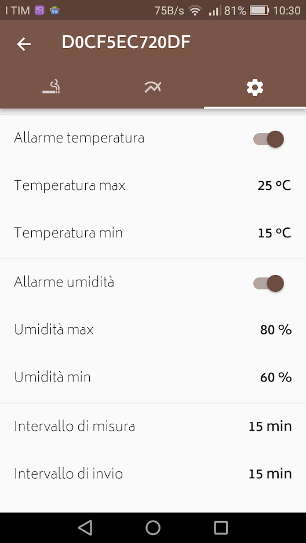Tap the Allarme temperatura label
Screen dimensions: 306x543
click(79, 138)
